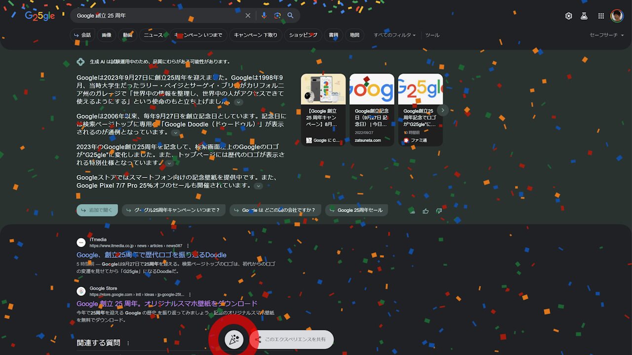The image size is (632, 355).
Task: Open the ITmedia article about Google Doodle
Action: [151, 255]
